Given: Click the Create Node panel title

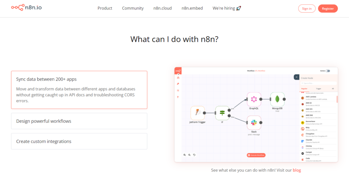Looking at the screenshot, I should 307,78.
